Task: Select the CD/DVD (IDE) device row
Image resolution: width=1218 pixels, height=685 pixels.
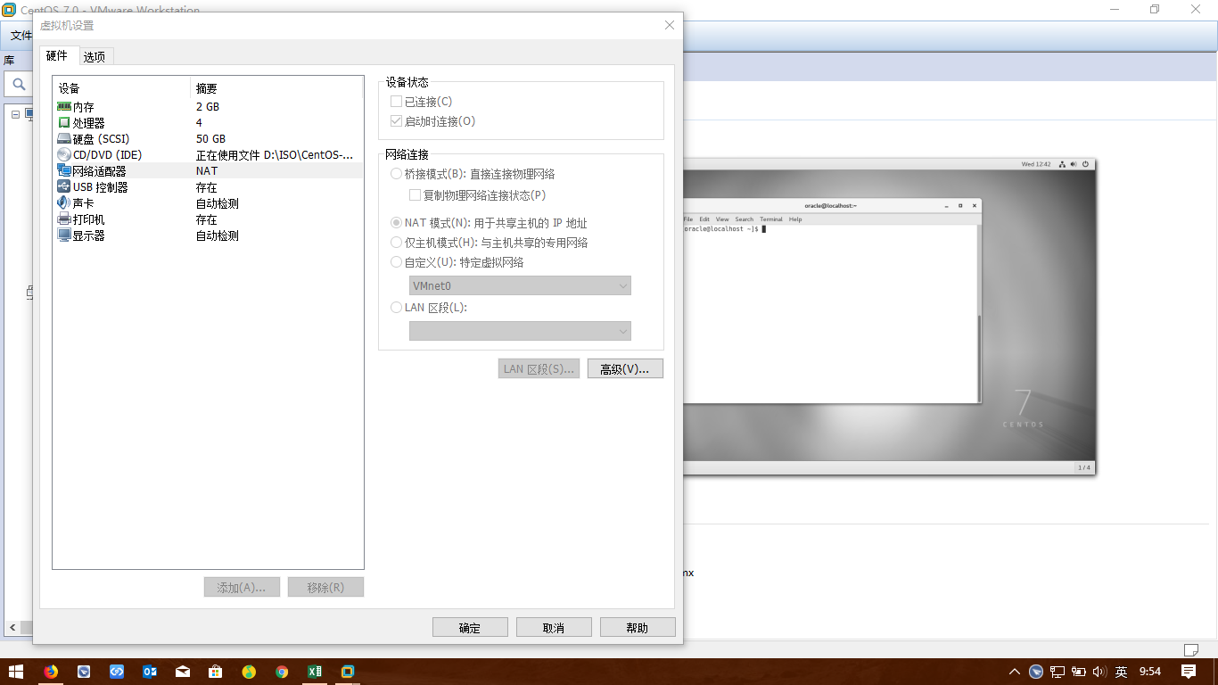Action: pyautogui.click(x=208, y=154)
